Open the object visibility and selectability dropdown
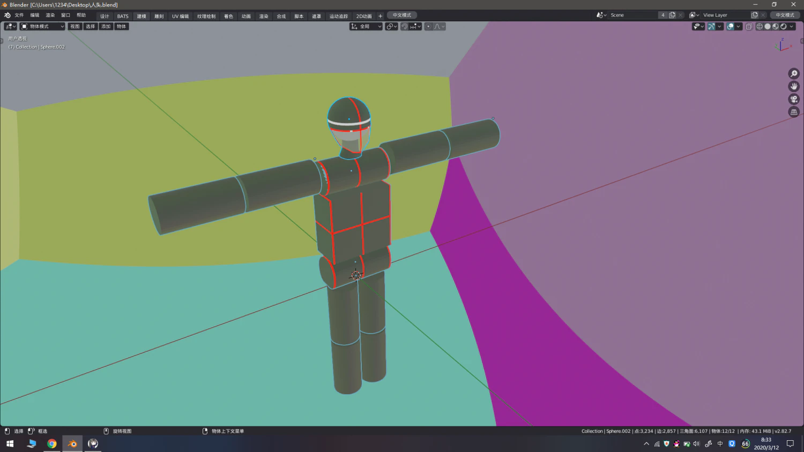 pyautogui.click(x=698, y=26)
